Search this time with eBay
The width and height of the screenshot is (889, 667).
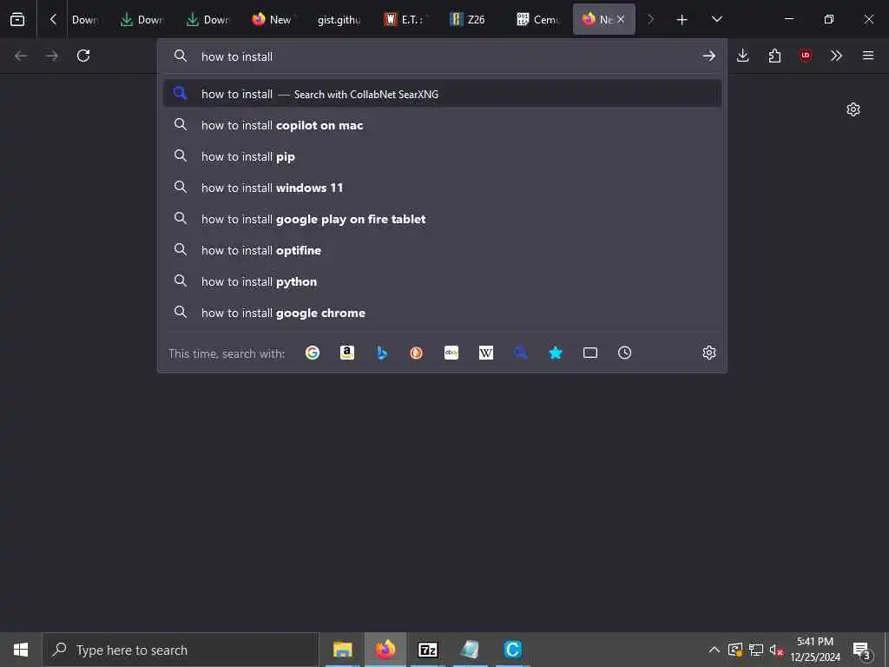tap(451, 353)
